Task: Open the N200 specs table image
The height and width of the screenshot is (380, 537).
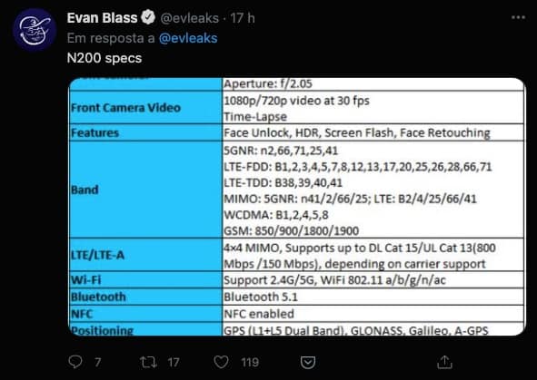Action: pos(296,207)
